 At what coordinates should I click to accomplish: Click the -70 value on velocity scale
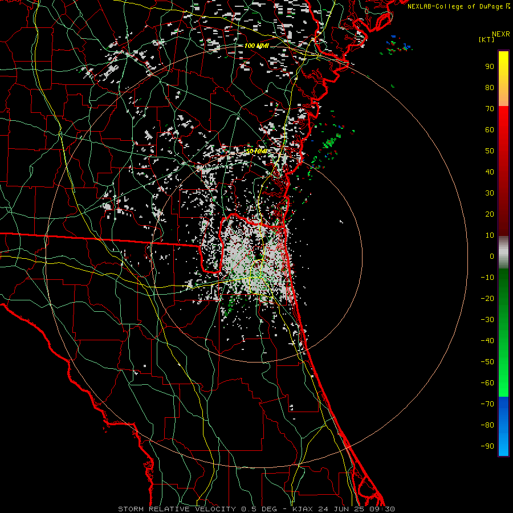487,404
